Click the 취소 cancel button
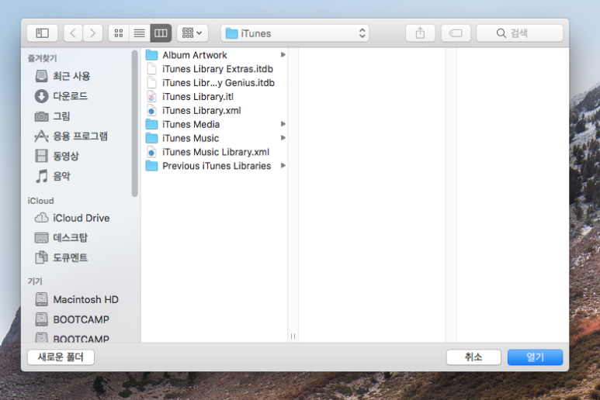Image resolution: width=600 pixels, height=400 pixels. [473, 357]
